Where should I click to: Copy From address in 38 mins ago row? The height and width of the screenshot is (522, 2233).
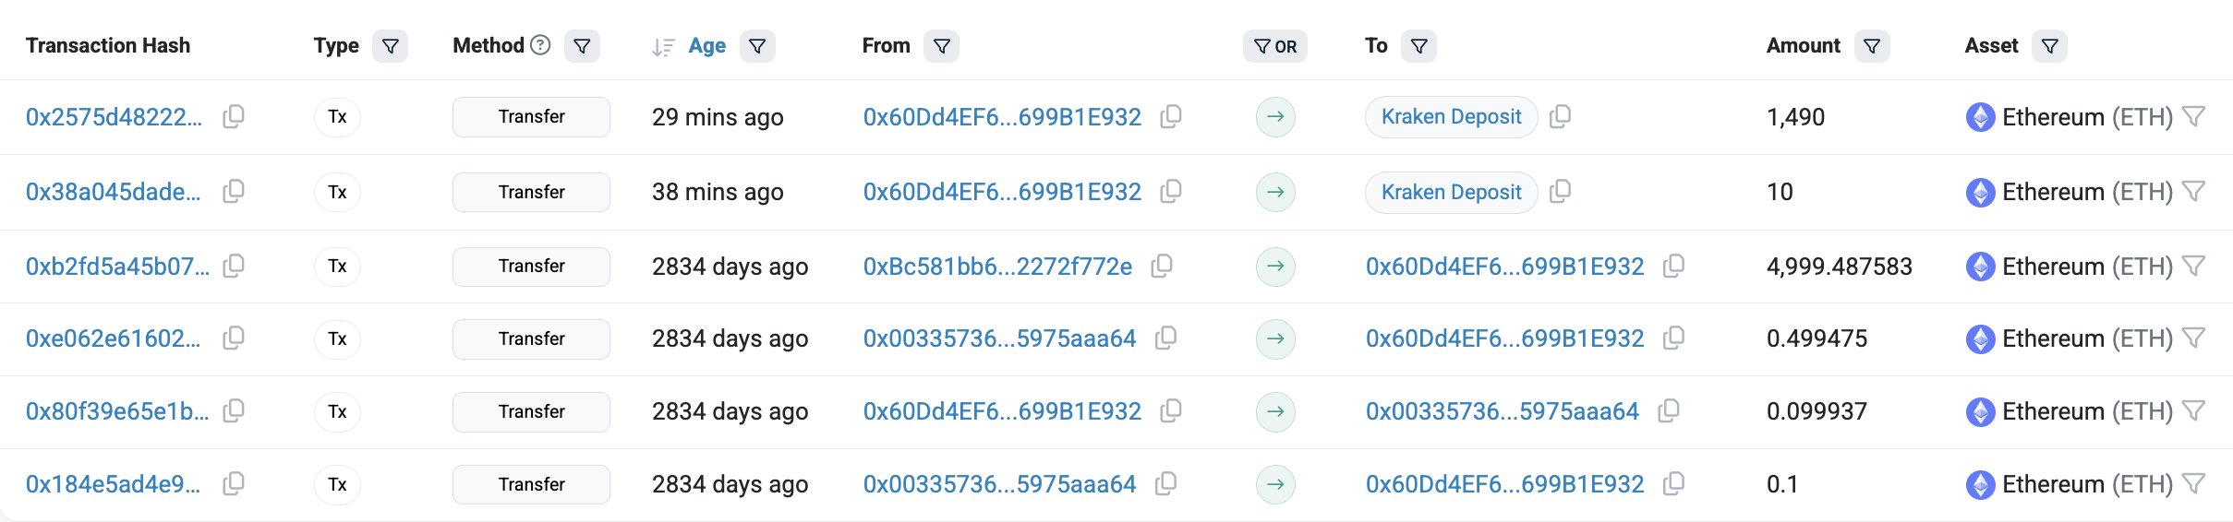pos(1171,191)
